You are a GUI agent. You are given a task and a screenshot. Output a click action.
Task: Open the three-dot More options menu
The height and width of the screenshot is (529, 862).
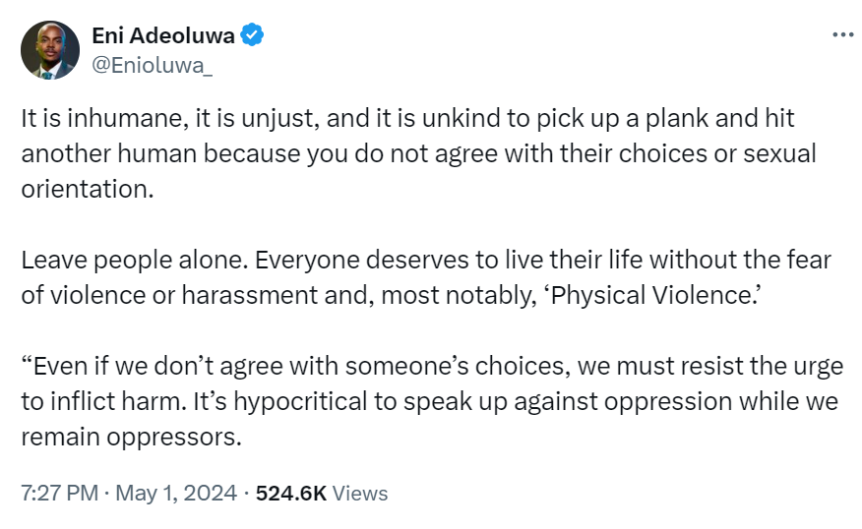tap(843, 34)
